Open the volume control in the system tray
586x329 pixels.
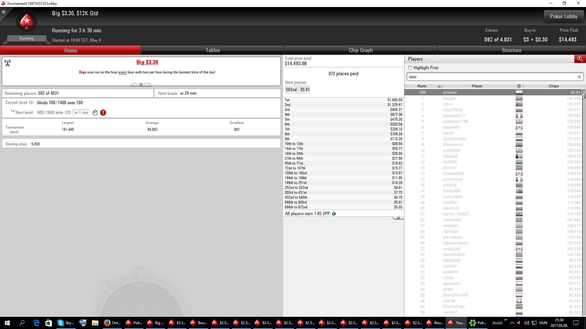526,323
